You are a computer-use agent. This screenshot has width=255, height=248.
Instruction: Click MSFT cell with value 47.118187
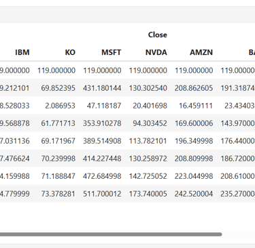(104, 106)
